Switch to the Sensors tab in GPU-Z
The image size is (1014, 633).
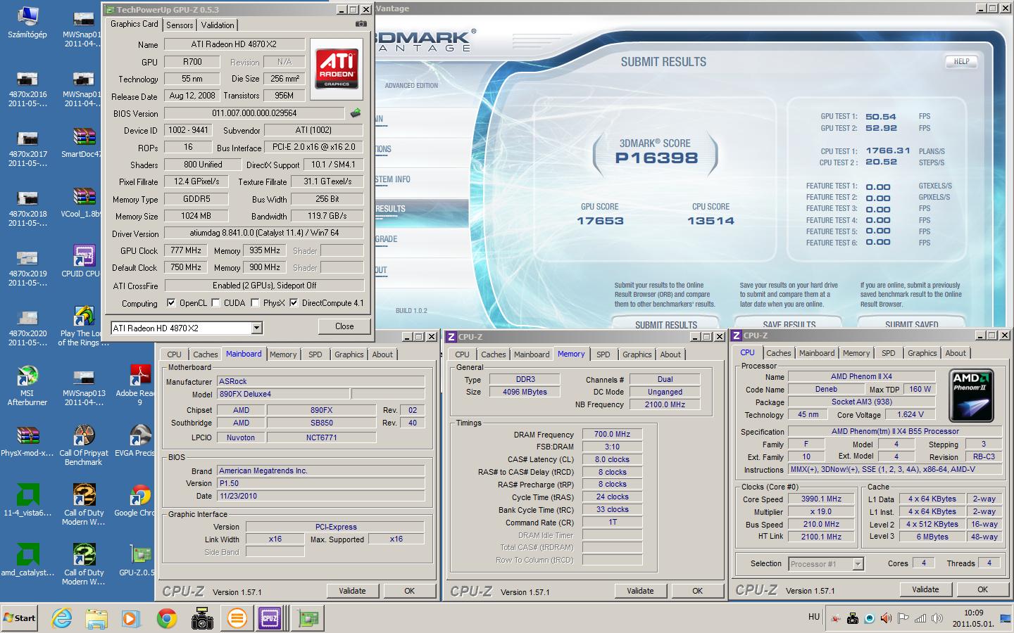tap(180, 25)
